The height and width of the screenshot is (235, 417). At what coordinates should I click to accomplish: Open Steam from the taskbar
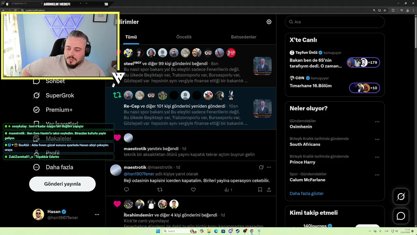[237, 231]
